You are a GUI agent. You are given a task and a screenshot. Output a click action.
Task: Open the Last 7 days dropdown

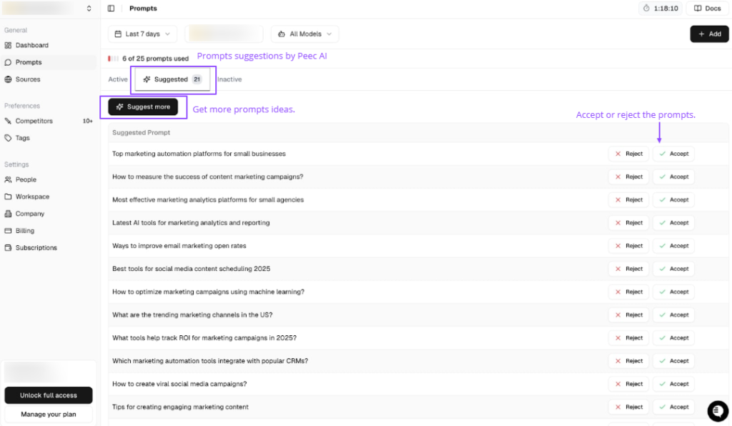point(142,34)
